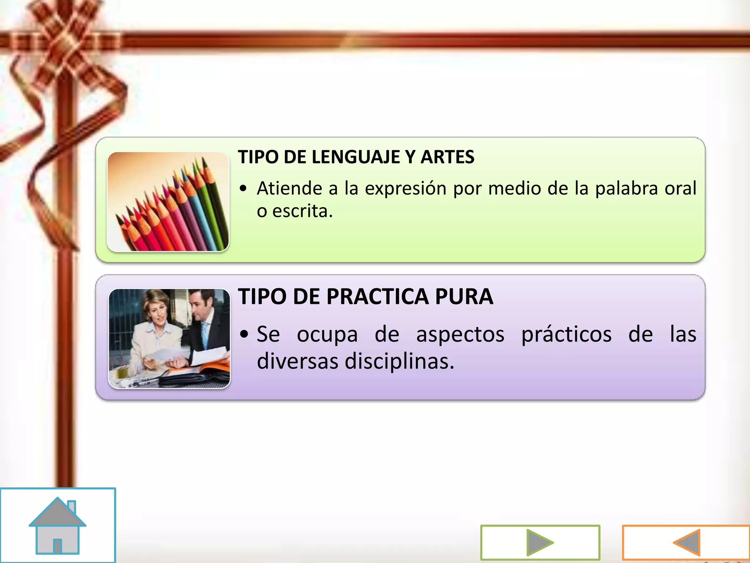750x563 pixels.
Task: Click text 'Se ocupa de aspectos prácticos'
Action: pos(434,334)
